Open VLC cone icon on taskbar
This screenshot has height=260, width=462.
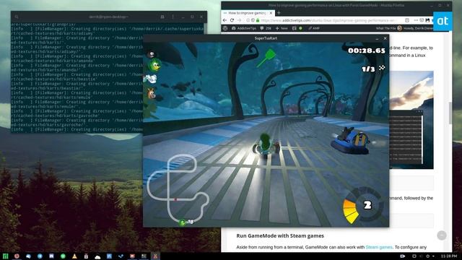[x=74, y=256]
